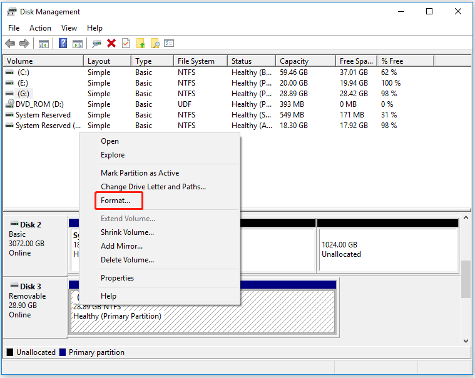
Task: Click the Back arrow toolbar icon
Action: tap(10, 44)
